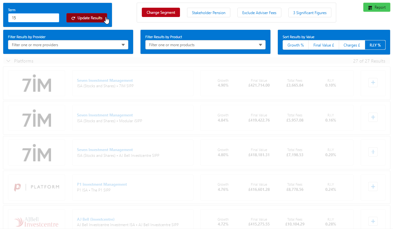Toggle 3 Significant Figures option

click(310, 13)
